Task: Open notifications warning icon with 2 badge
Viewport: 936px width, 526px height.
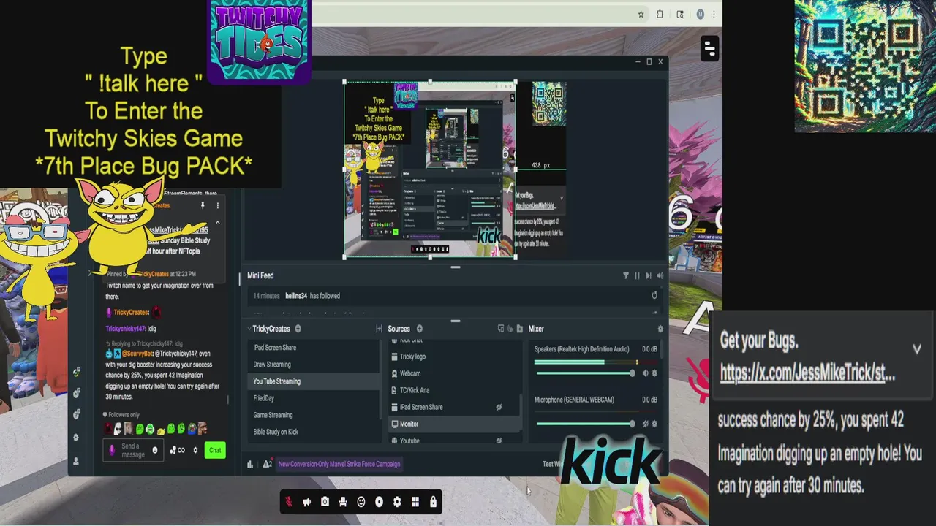Action: click(268, 464)
